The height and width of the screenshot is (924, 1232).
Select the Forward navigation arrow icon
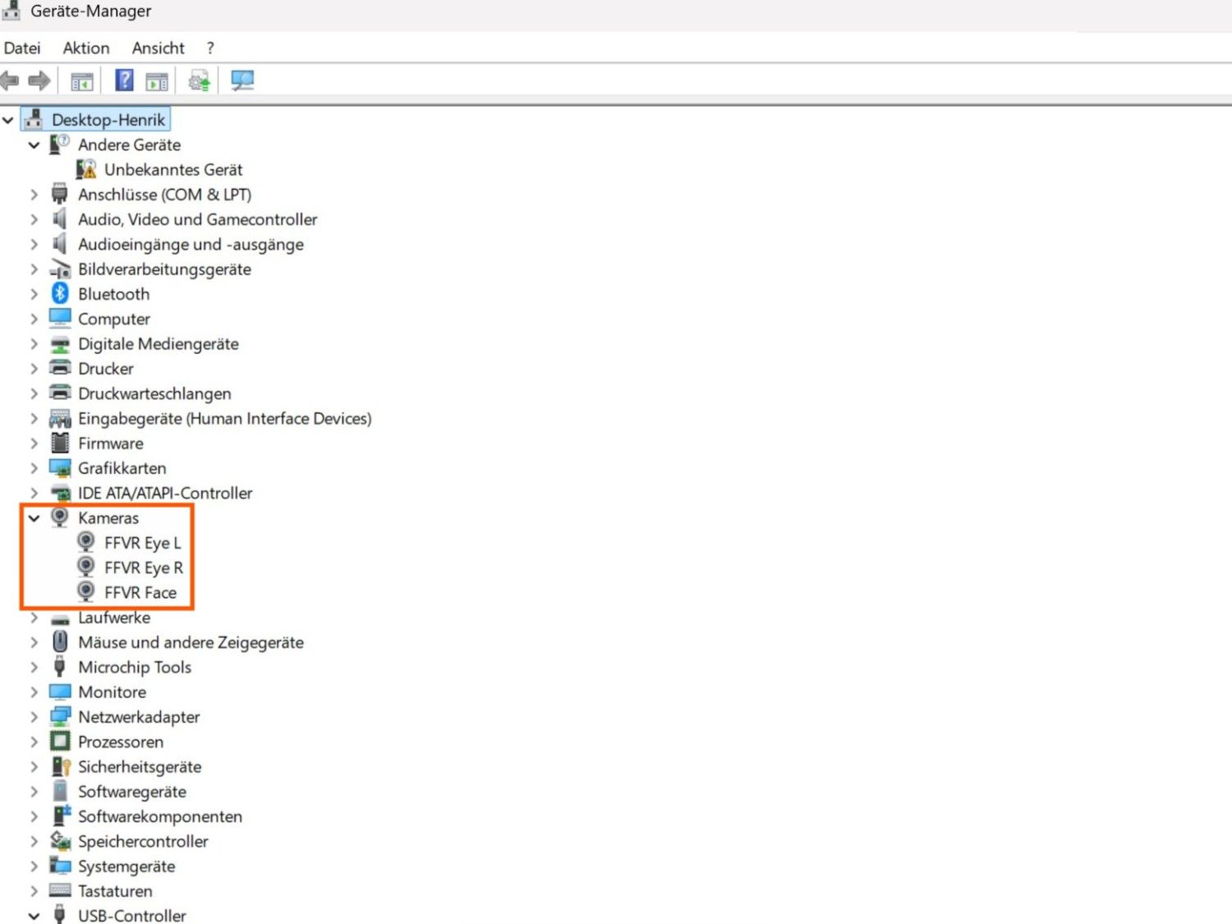pos(38,80)
